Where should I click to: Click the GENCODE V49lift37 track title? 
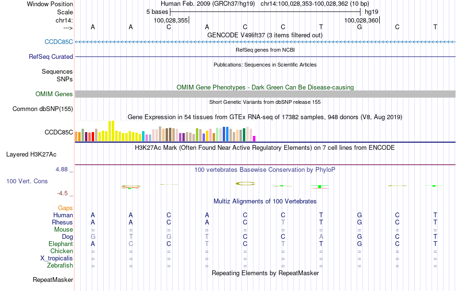[x=265, y=35]
